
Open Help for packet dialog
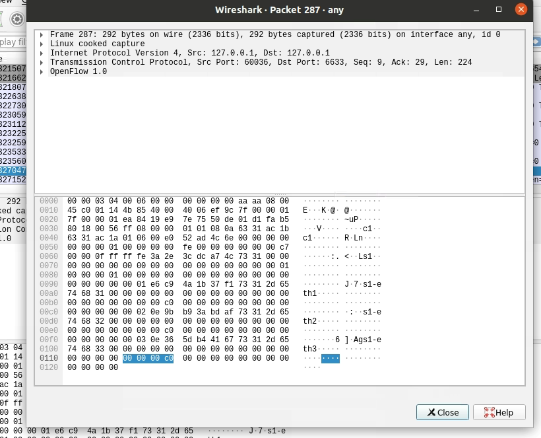tap(499, 412)
